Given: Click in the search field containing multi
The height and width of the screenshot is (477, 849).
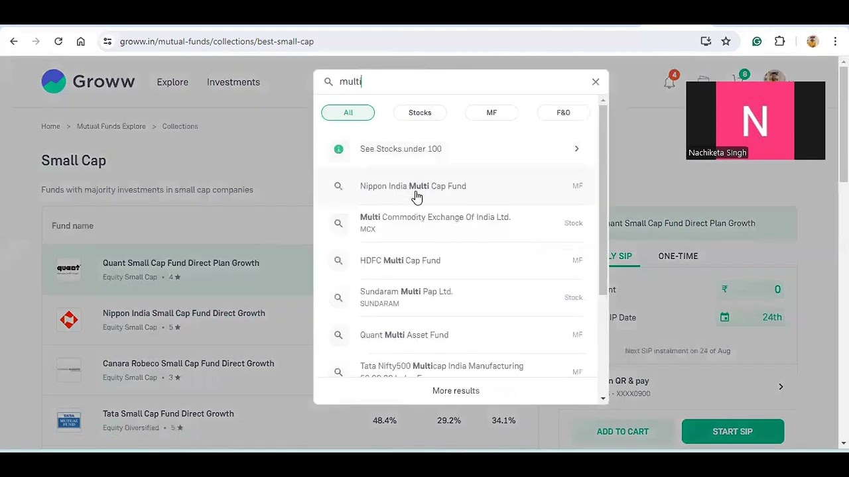Looking at the screenshot, I should pyautogui.click(x=461, y=81).
